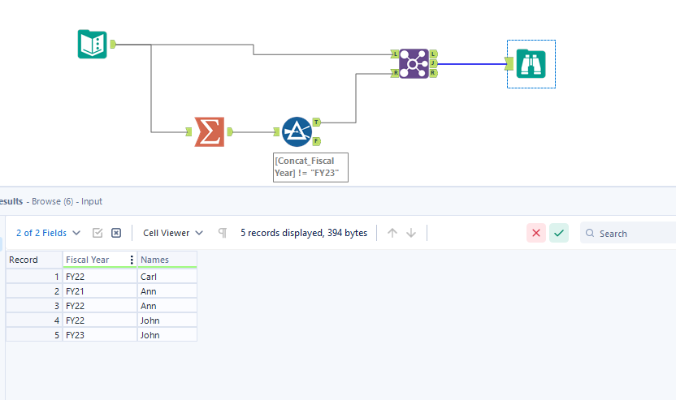Viewport: 676px width, 400px height.
Task: Toggle show whitespace paragraph icon
Action: pos(223,233)
